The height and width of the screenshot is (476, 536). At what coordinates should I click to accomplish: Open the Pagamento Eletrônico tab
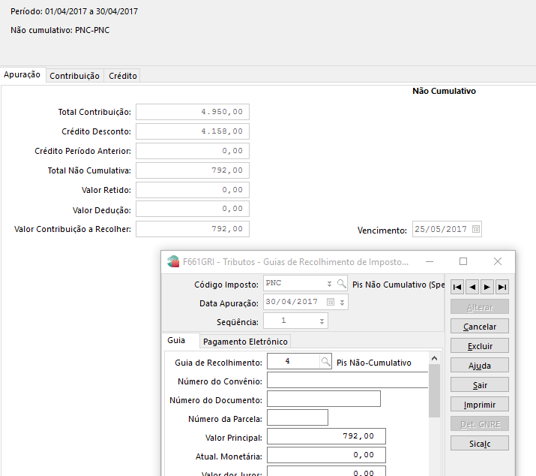[x=245, y=342]
